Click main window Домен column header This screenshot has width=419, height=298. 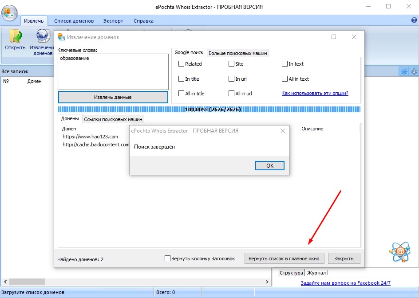(35, 81)
